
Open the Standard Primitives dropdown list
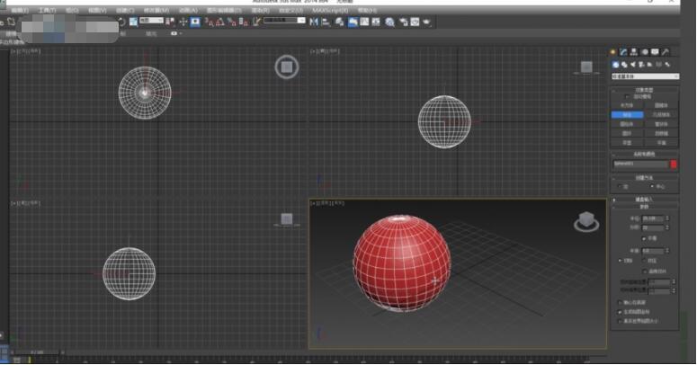click(x=644, y=77)
